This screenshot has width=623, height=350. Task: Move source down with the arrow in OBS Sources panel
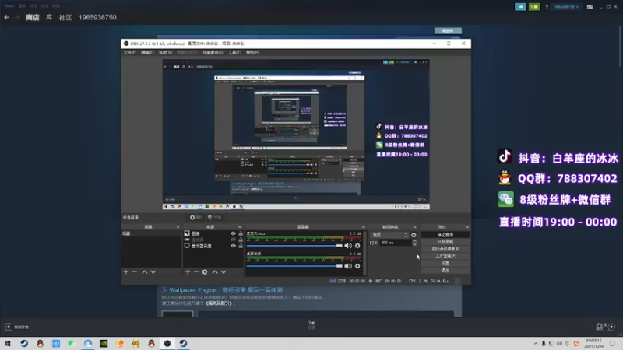pos(224,271)
